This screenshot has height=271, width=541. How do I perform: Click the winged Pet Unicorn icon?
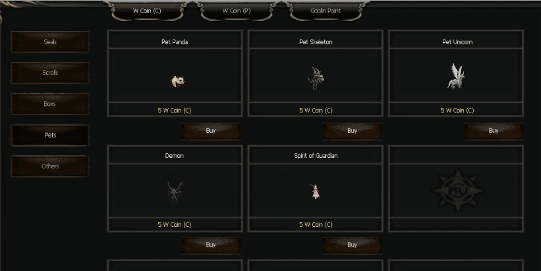[x=456, y=76]
